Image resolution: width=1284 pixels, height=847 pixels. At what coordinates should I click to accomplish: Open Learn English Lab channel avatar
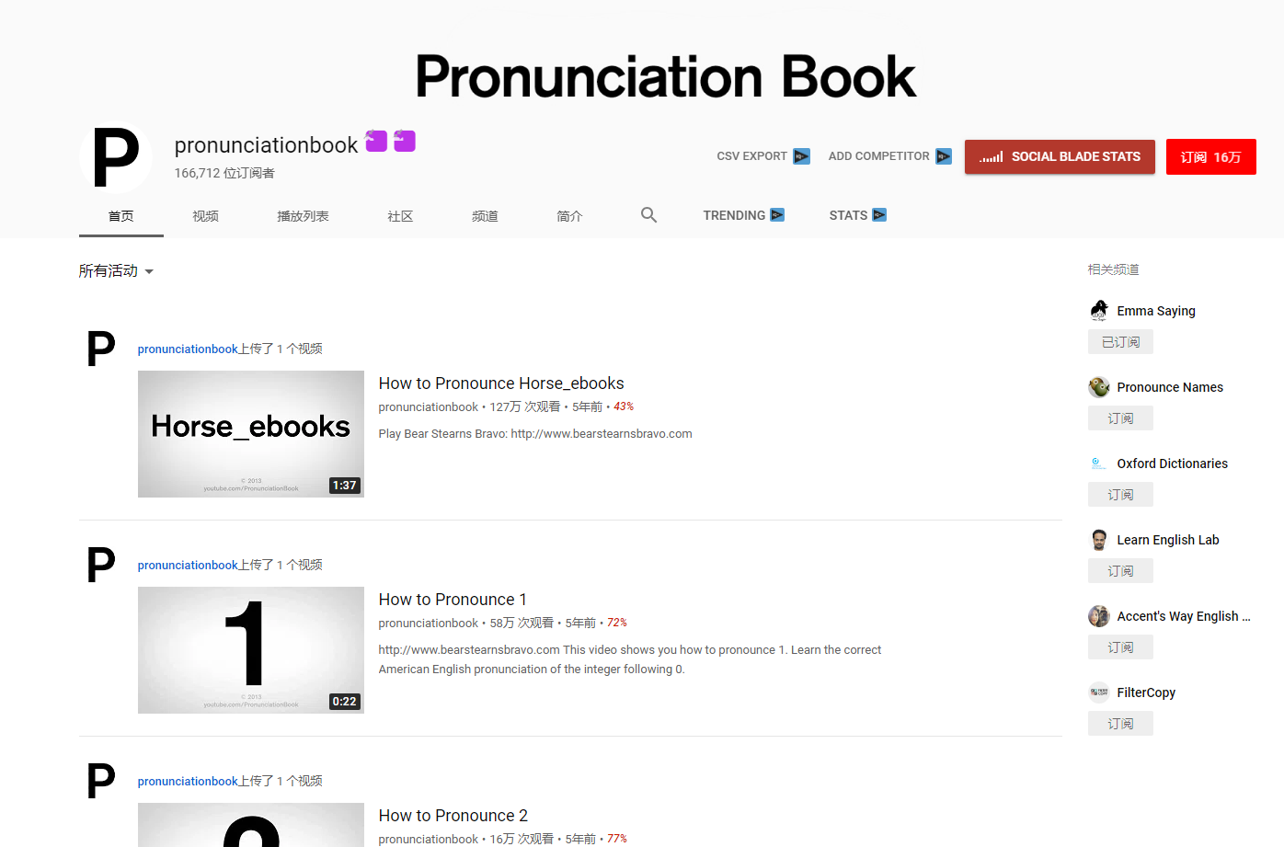(x=1099, y=540)
